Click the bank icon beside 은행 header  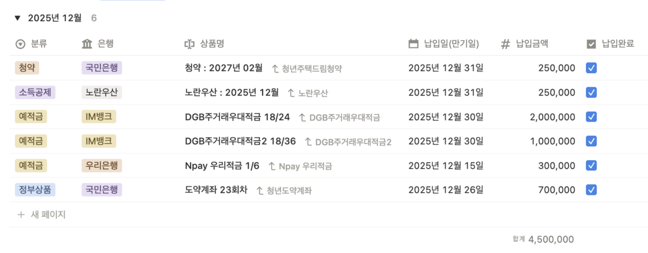[x=87, y=44]
